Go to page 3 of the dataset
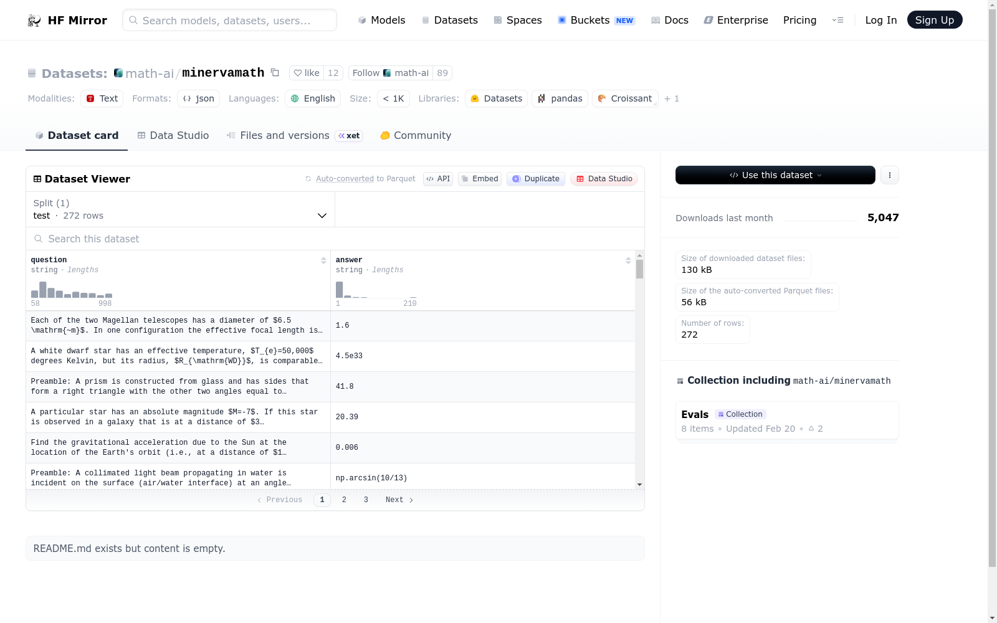The height and width of the screenshot is (623, 997). click(x=366, y=500)
